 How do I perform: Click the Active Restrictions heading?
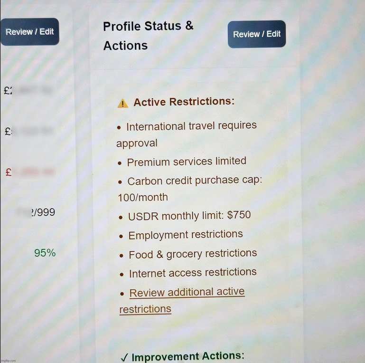(184, 102)
